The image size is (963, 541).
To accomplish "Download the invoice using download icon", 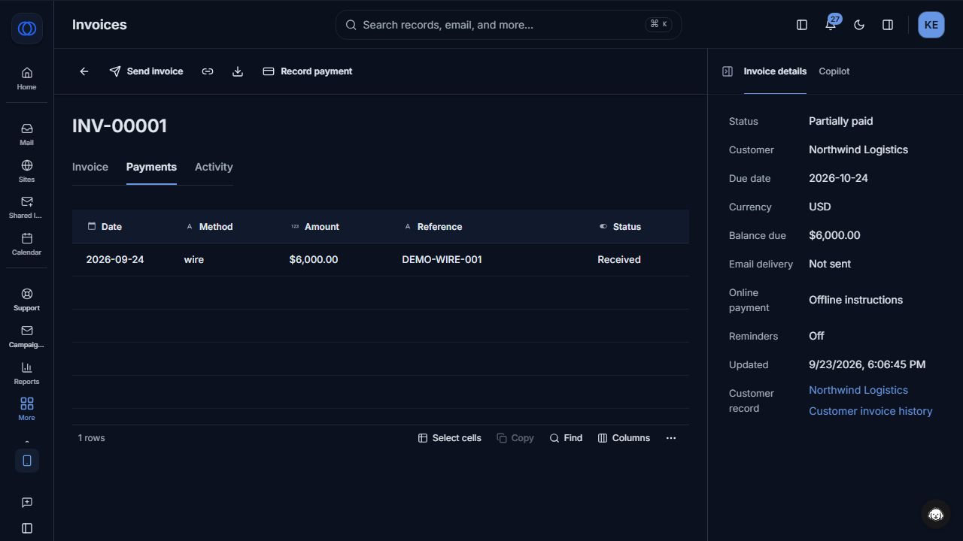I will click(238, 71).
